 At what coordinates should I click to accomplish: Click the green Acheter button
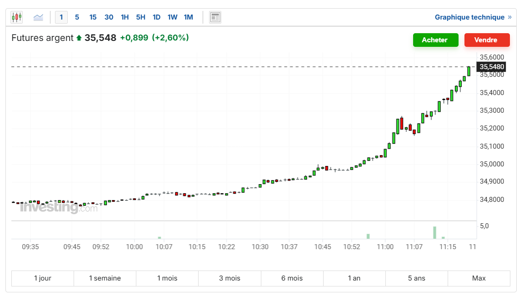click(x=435, y=40)
